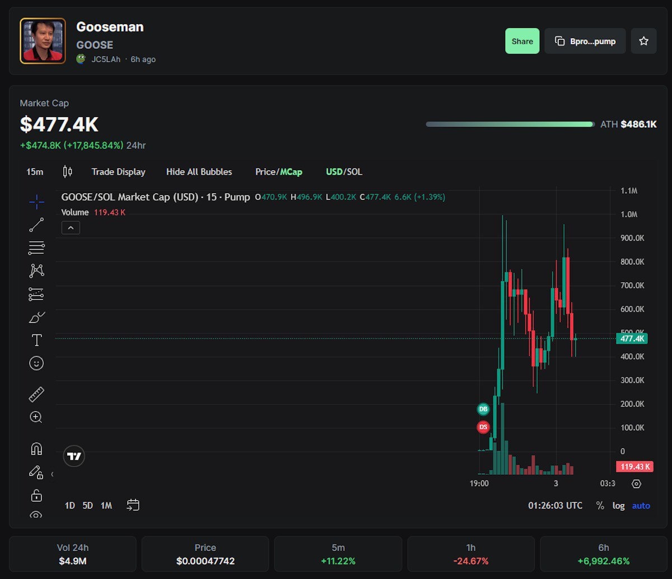672x579 pixels.
Task: Click the Volume indicator label
Action: click(75, 212)
